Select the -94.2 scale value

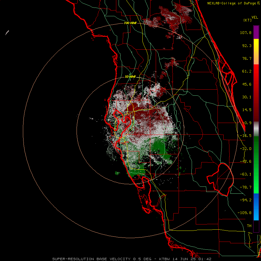coord(246,200)
